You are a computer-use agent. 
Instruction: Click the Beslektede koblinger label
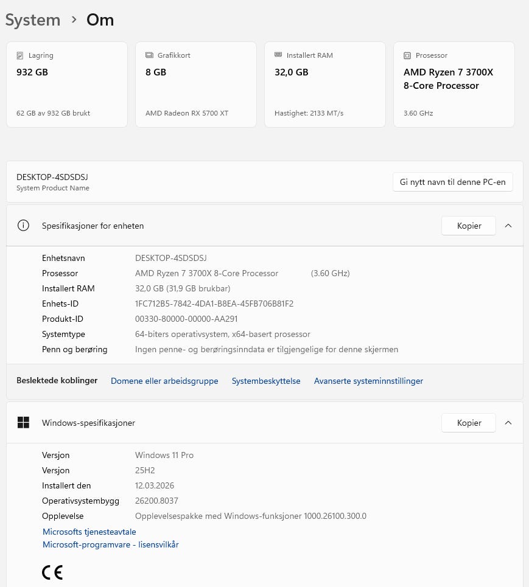57,380
